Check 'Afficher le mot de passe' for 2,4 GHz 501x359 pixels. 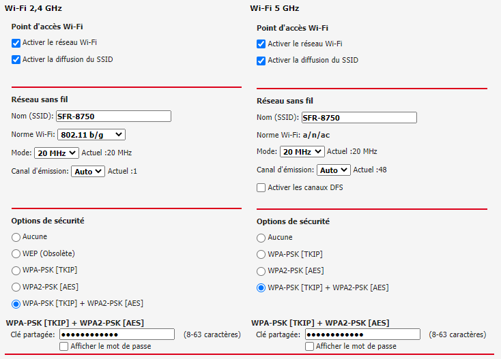(x=65, y=346)
